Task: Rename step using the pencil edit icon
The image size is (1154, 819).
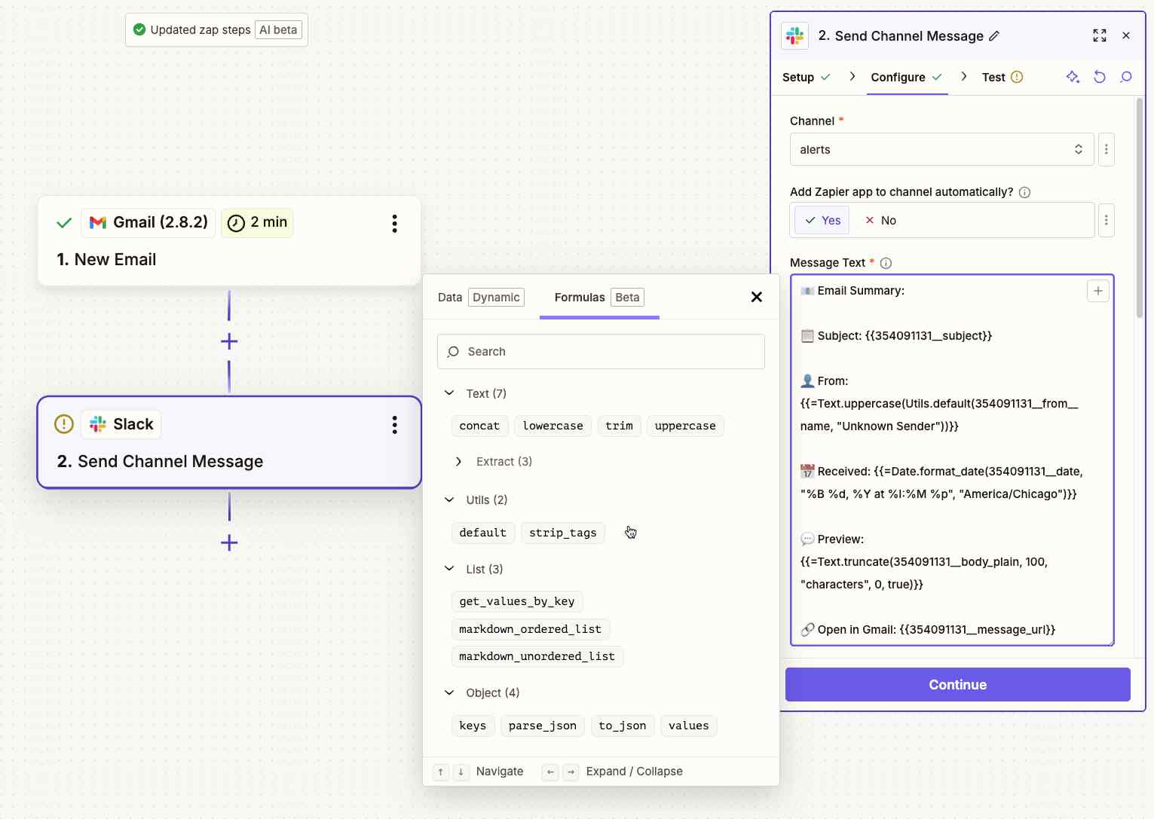Action: 995,35
